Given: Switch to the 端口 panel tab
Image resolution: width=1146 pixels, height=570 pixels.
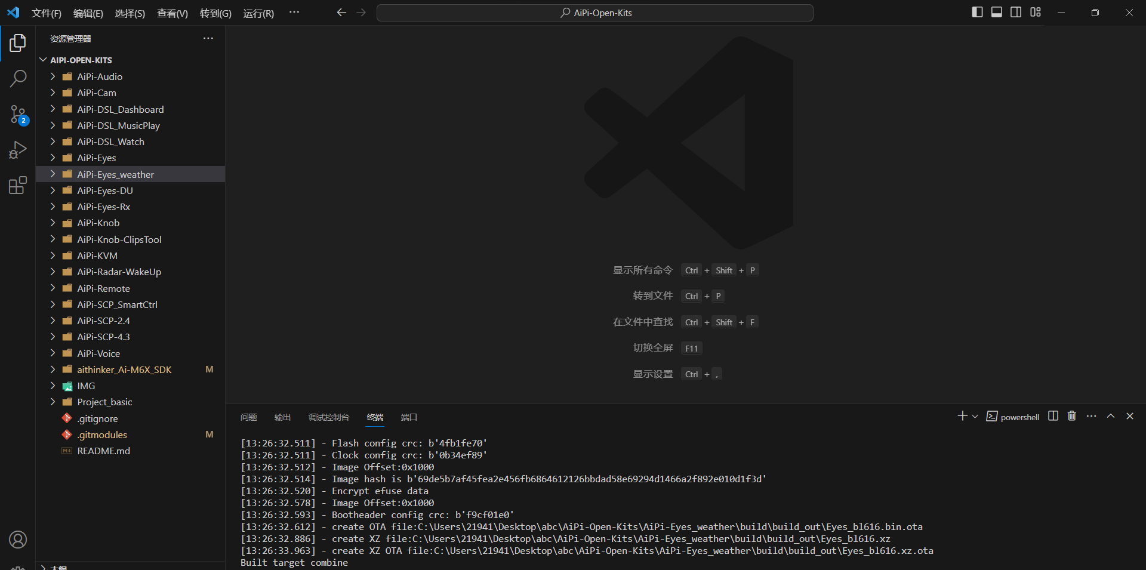Looking at the screenshot, I should (409, 417).
